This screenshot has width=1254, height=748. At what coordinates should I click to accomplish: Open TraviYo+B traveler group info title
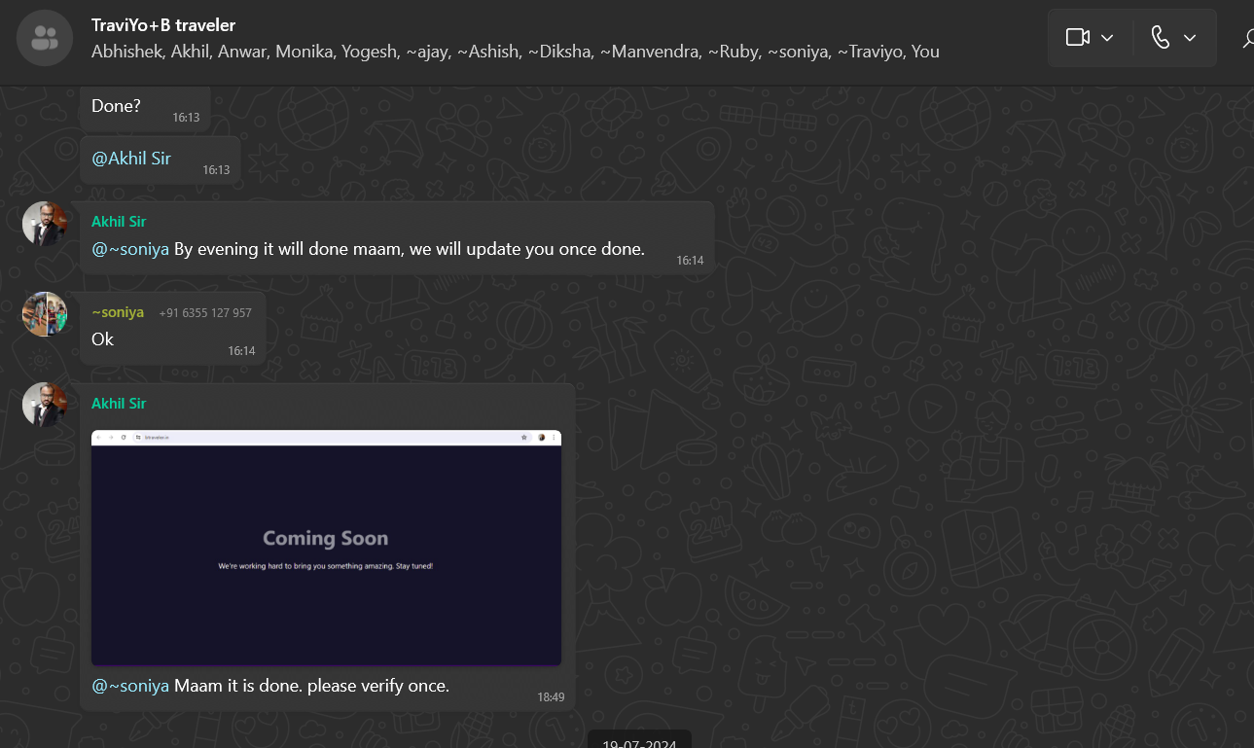[163, 24]
